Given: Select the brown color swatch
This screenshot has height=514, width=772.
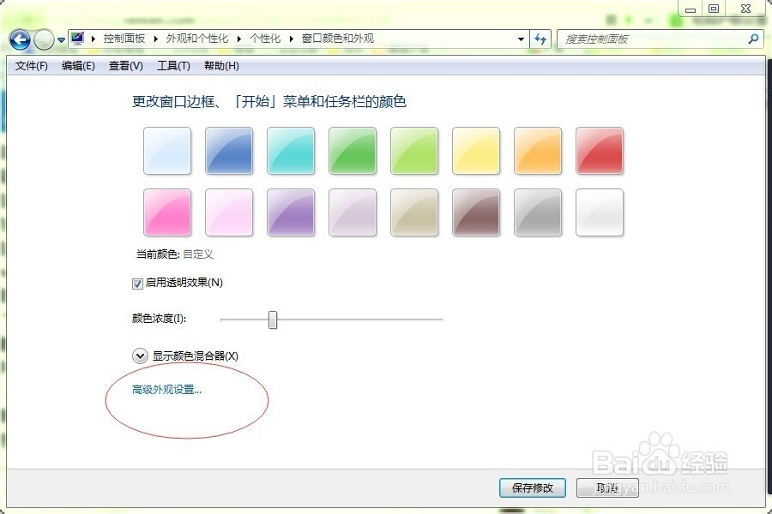Looking at the screenshot, I should click(476, 212).
